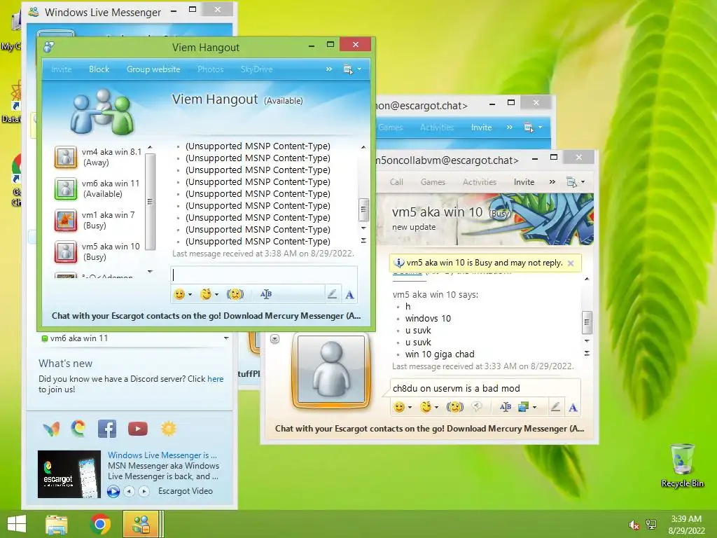
Task: Click the Viem Hangout contact list scrollbar
Action: 150,201
